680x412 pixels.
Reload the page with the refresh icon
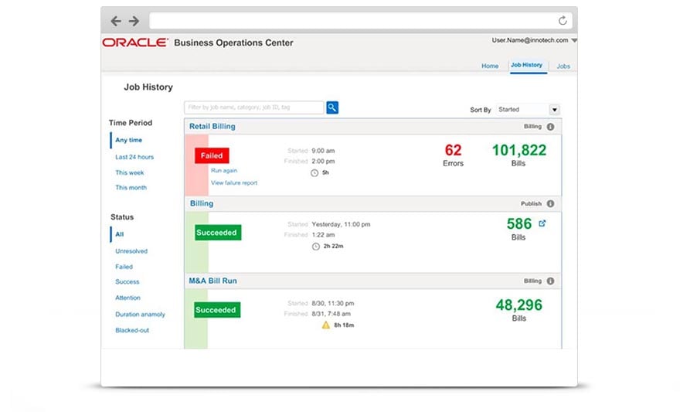(x=563, y=20)
